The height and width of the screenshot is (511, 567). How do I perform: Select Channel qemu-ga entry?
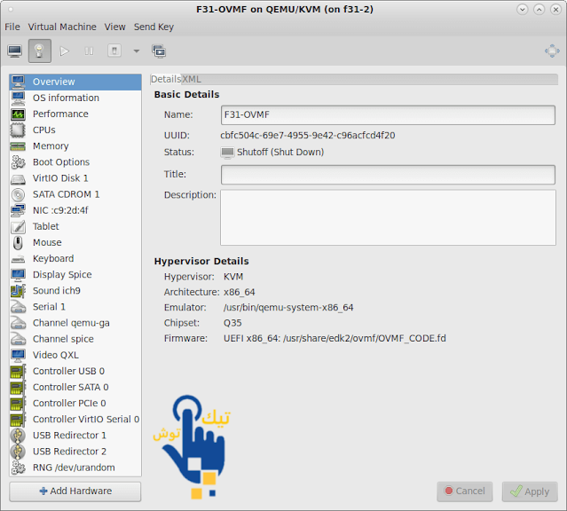point(75,323)
